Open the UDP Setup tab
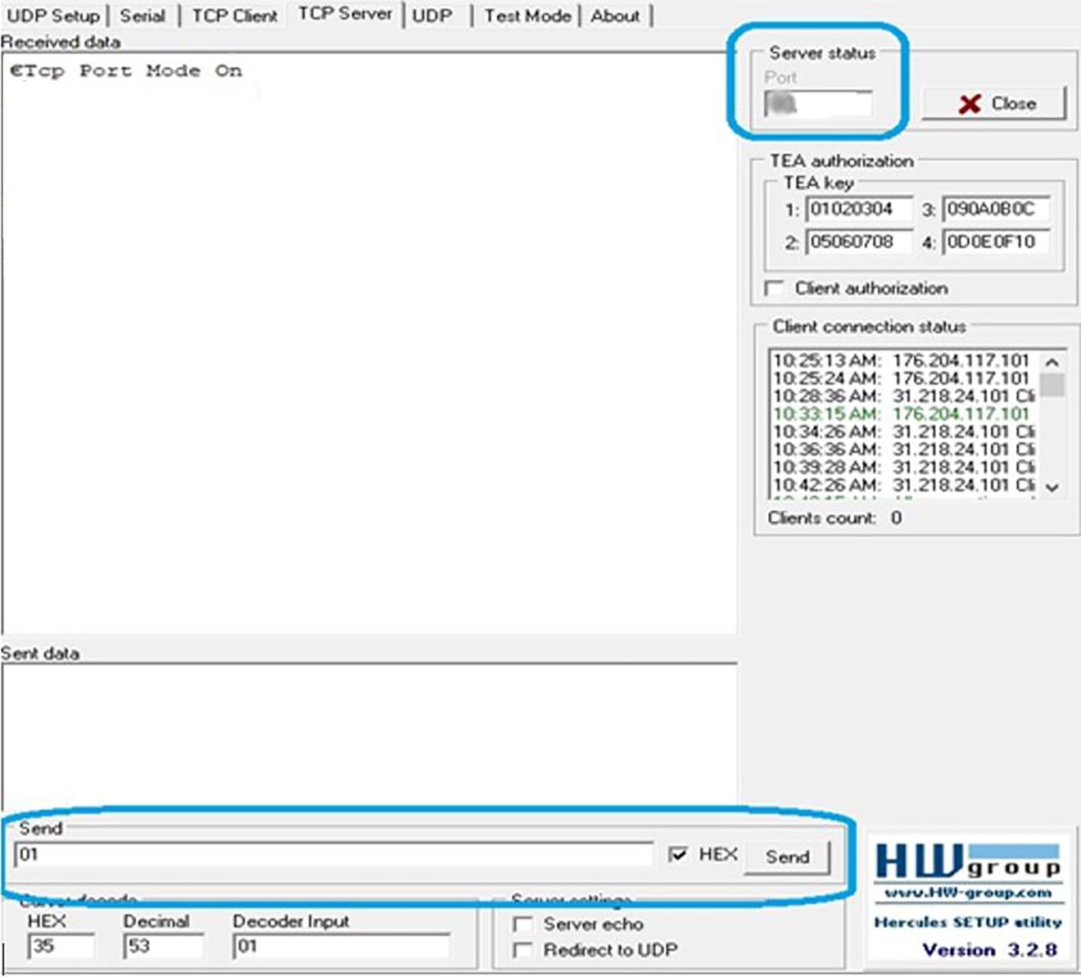The width and height of the screenshot is (1081, 977). coord(53,14)
